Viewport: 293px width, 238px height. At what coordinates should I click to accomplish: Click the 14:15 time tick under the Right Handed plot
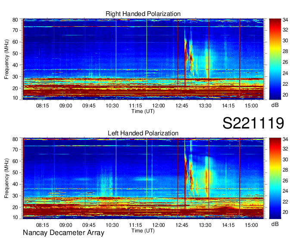228,106
